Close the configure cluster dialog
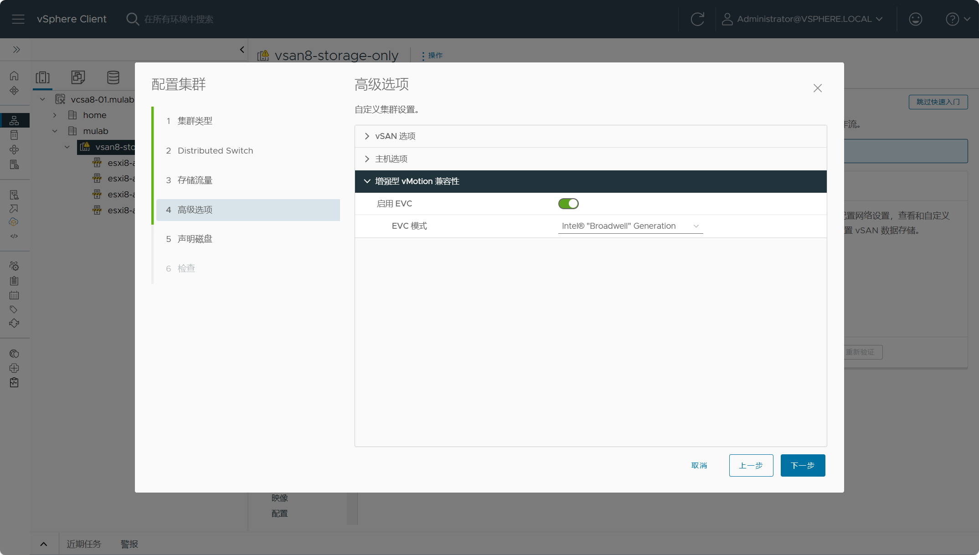 tap(818, 88)
